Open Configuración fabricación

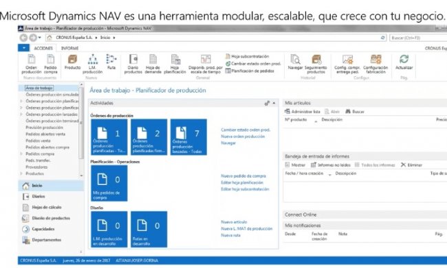click(x=375, y=64)
